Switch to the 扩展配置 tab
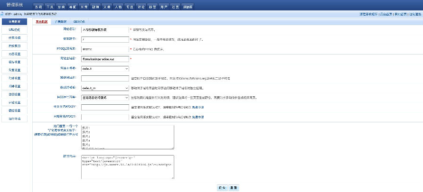Image resolution: width=423 pixels, height=192 pixels. [61, 21]
